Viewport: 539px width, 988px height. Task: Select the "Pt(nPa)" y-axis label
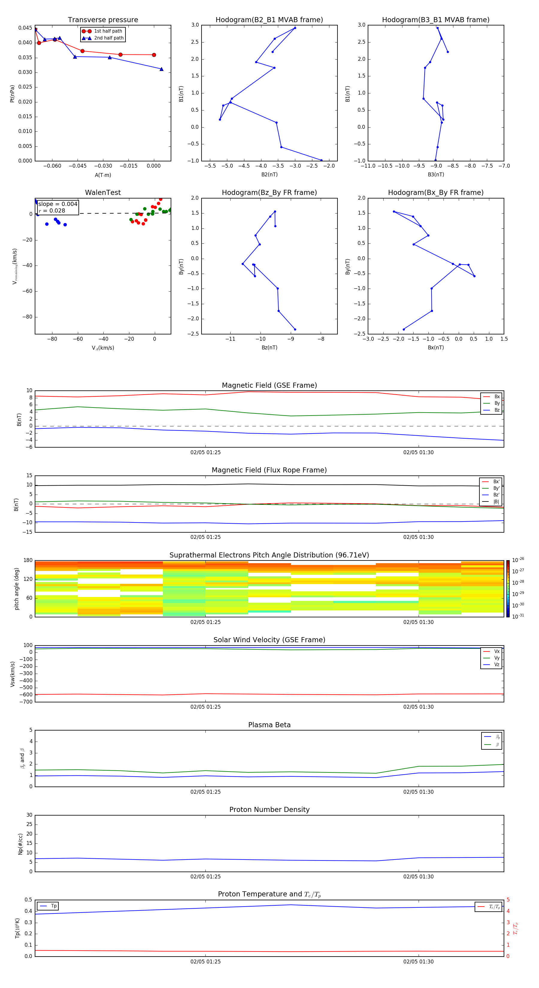coord(12,94)
